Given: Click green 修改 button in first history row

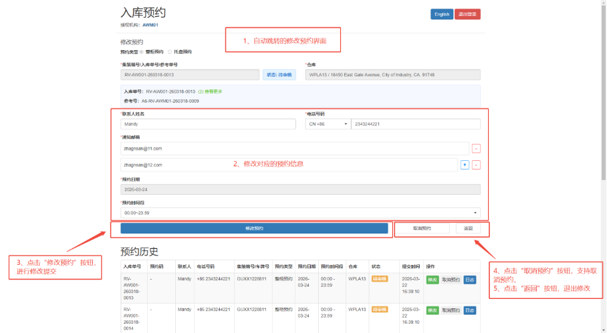Looking at the screenshot, I should [432, 280].
